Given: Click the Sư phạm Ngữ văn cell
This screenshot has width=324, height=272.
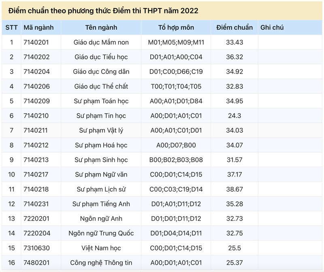Looking at the screenshot, I should (101, 174).
